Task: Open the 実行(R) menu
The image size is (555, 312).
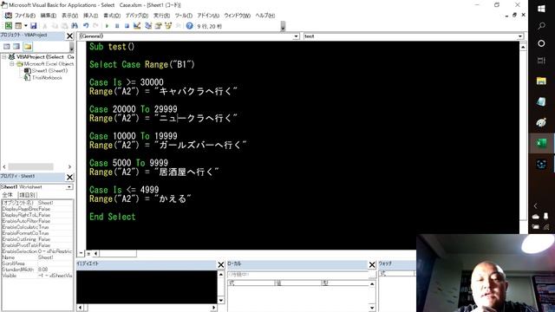Action: pos(161,16)
